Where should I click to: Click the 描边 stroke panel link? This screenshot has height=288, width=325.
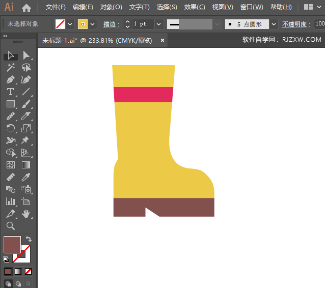[111, 24]
